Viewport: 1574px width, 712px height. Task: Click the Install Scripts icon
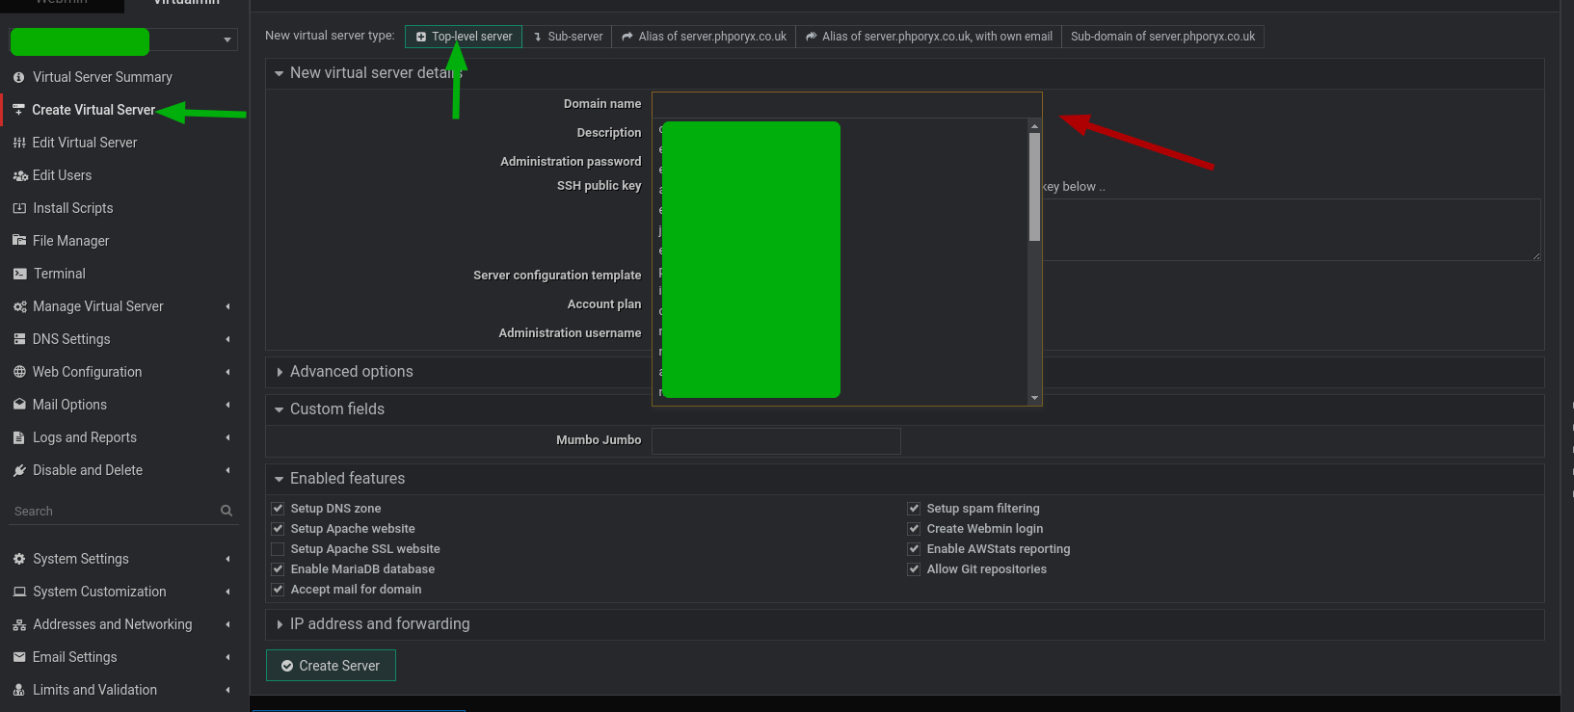19,208
